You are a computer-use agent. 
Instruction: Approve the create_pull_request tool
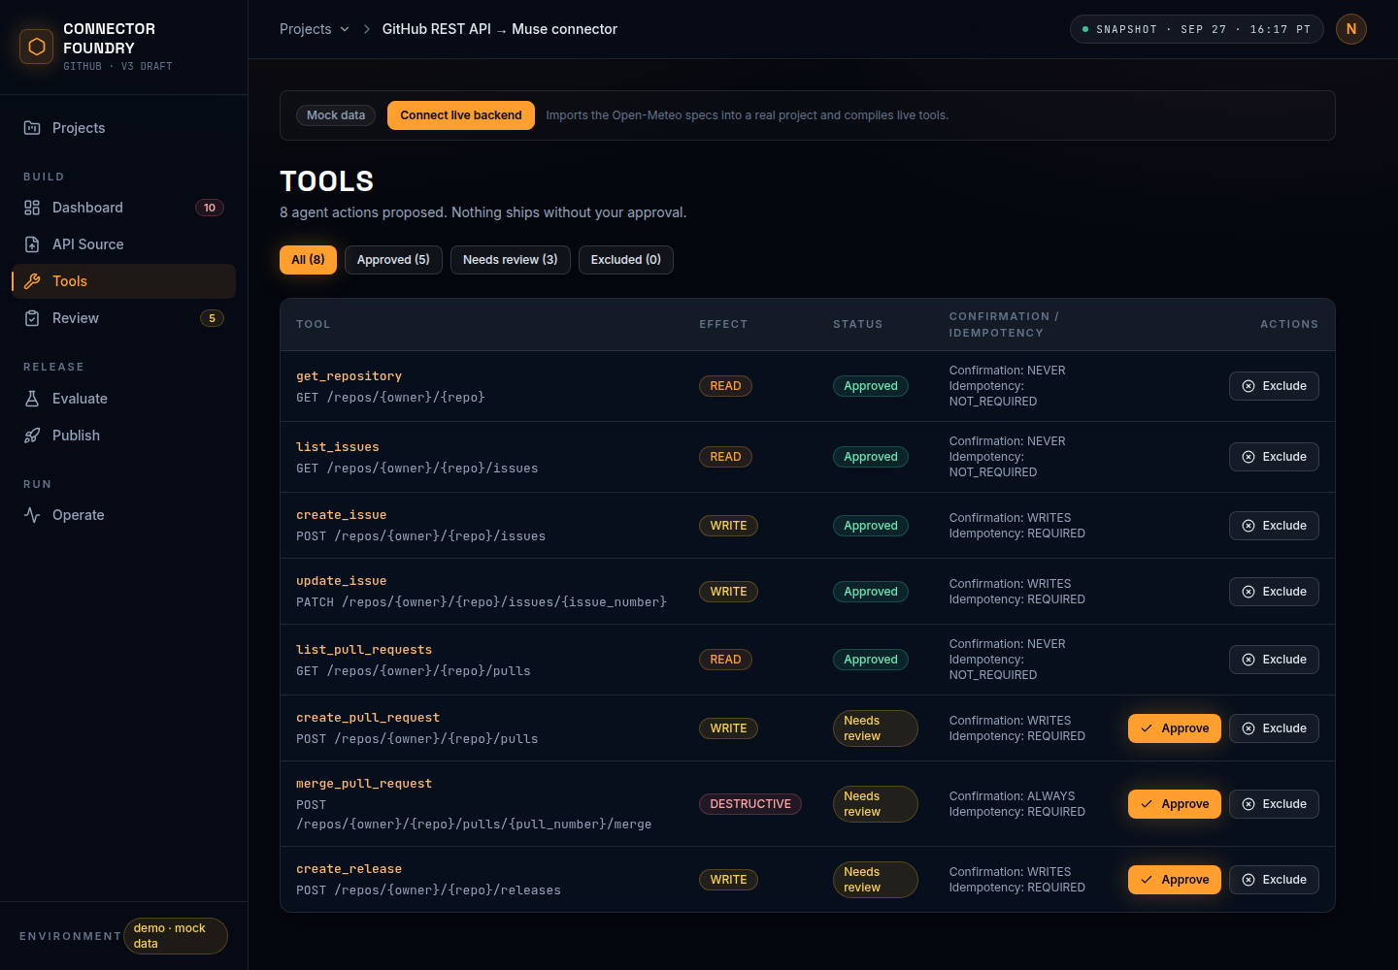[x=1175, y=728]
